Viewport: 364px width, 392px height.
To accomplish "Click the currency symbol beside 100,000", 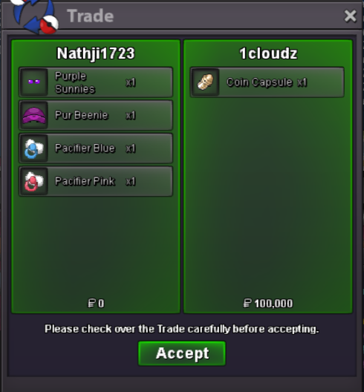I will (x=247, y=303).
